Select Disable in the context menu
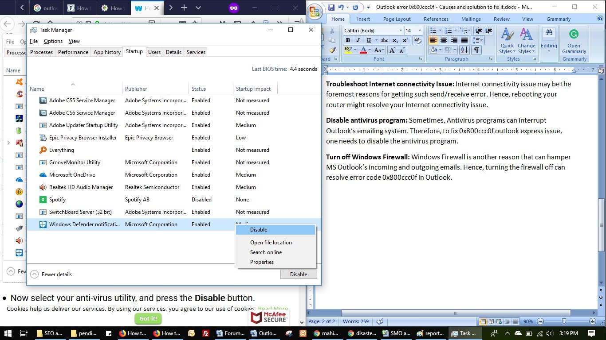606x340 pixels. tap(275, 230)
